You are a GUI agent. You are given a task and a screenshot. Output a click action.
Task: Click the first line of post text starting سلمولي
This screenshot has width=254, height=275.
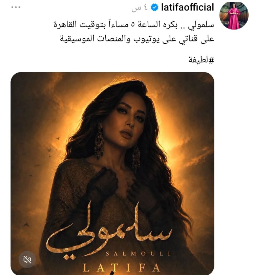pyautogui.click(x=134, y=24)
